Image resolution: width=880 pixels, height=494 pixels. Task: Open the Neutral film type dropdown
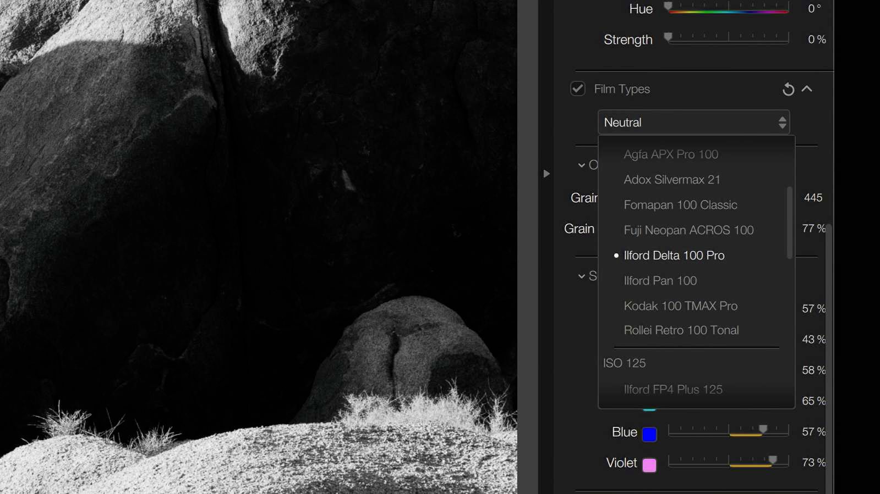[693, 122]
